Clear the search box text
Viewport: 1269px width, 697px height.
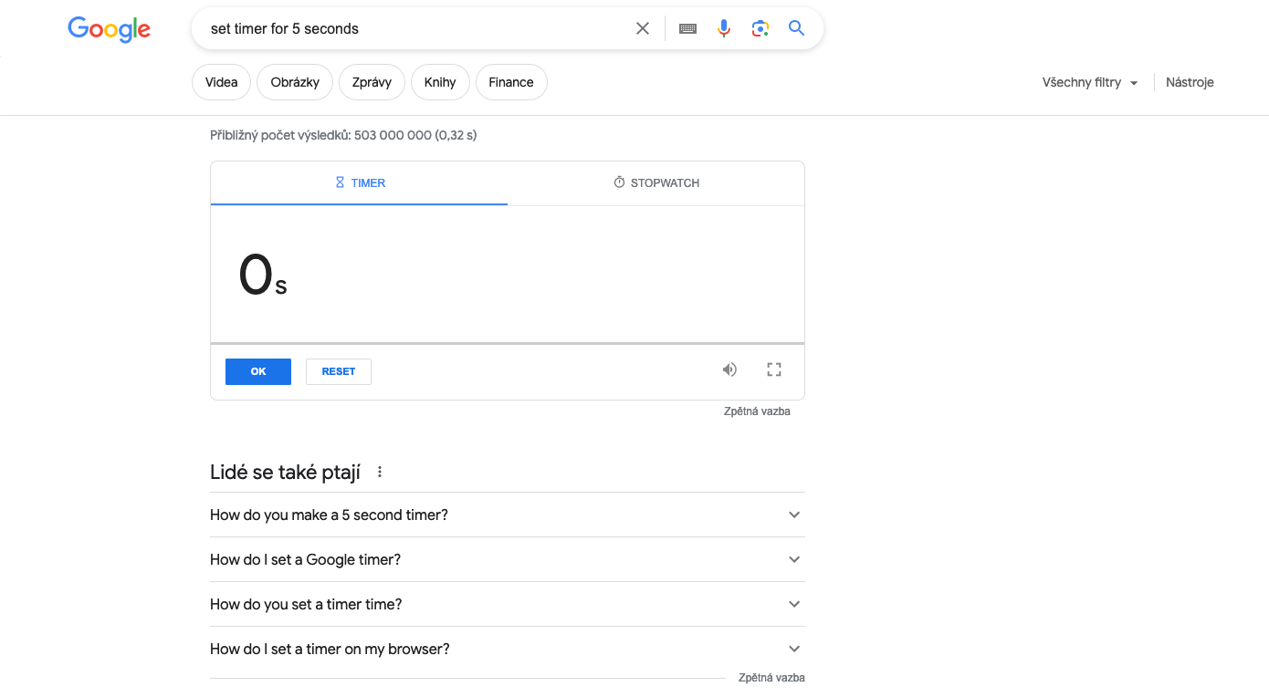643,28
